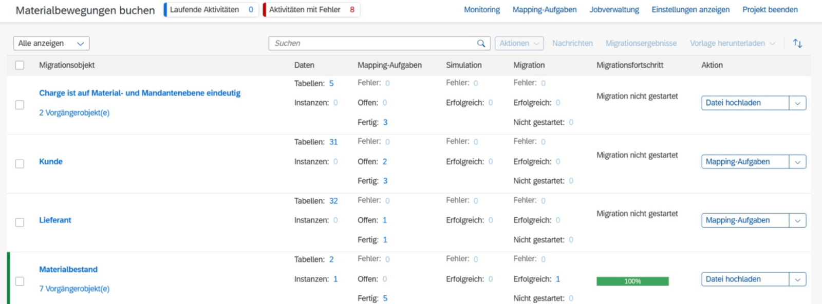
Task: Open Jobverwaltung
Action: tap(614, 10)
